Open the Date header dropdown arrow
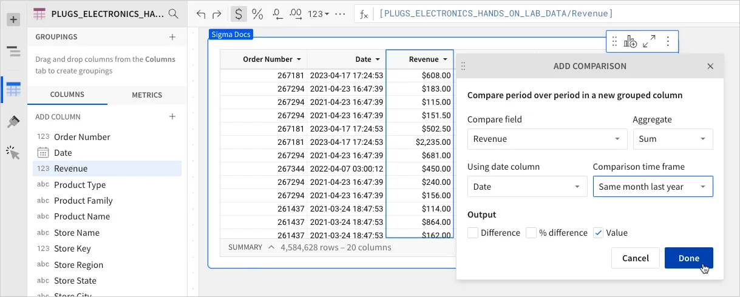 [378, 59]
